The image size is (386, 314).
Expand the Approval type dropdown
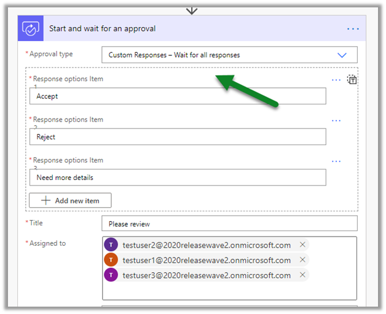coord(221,55)
